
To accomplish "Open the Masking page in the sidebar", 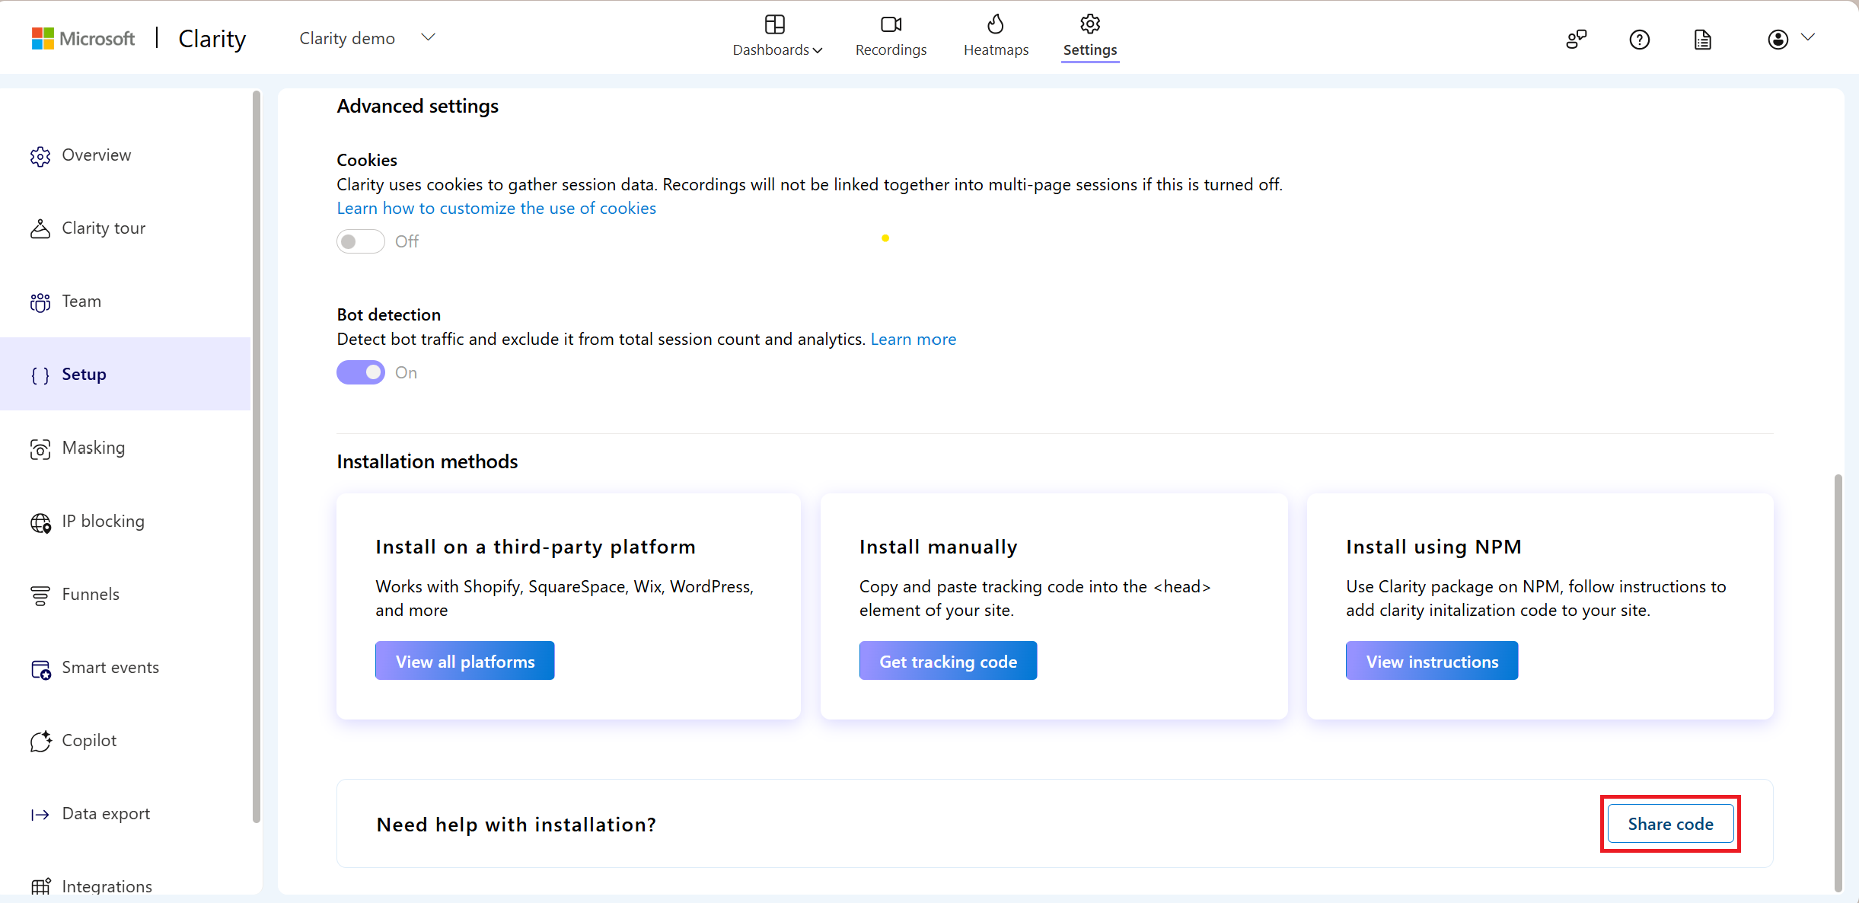I will [93, 448].
